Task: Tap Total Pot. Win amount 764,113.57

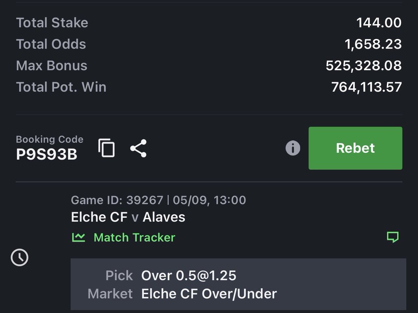Action: (x=366, y=87)
